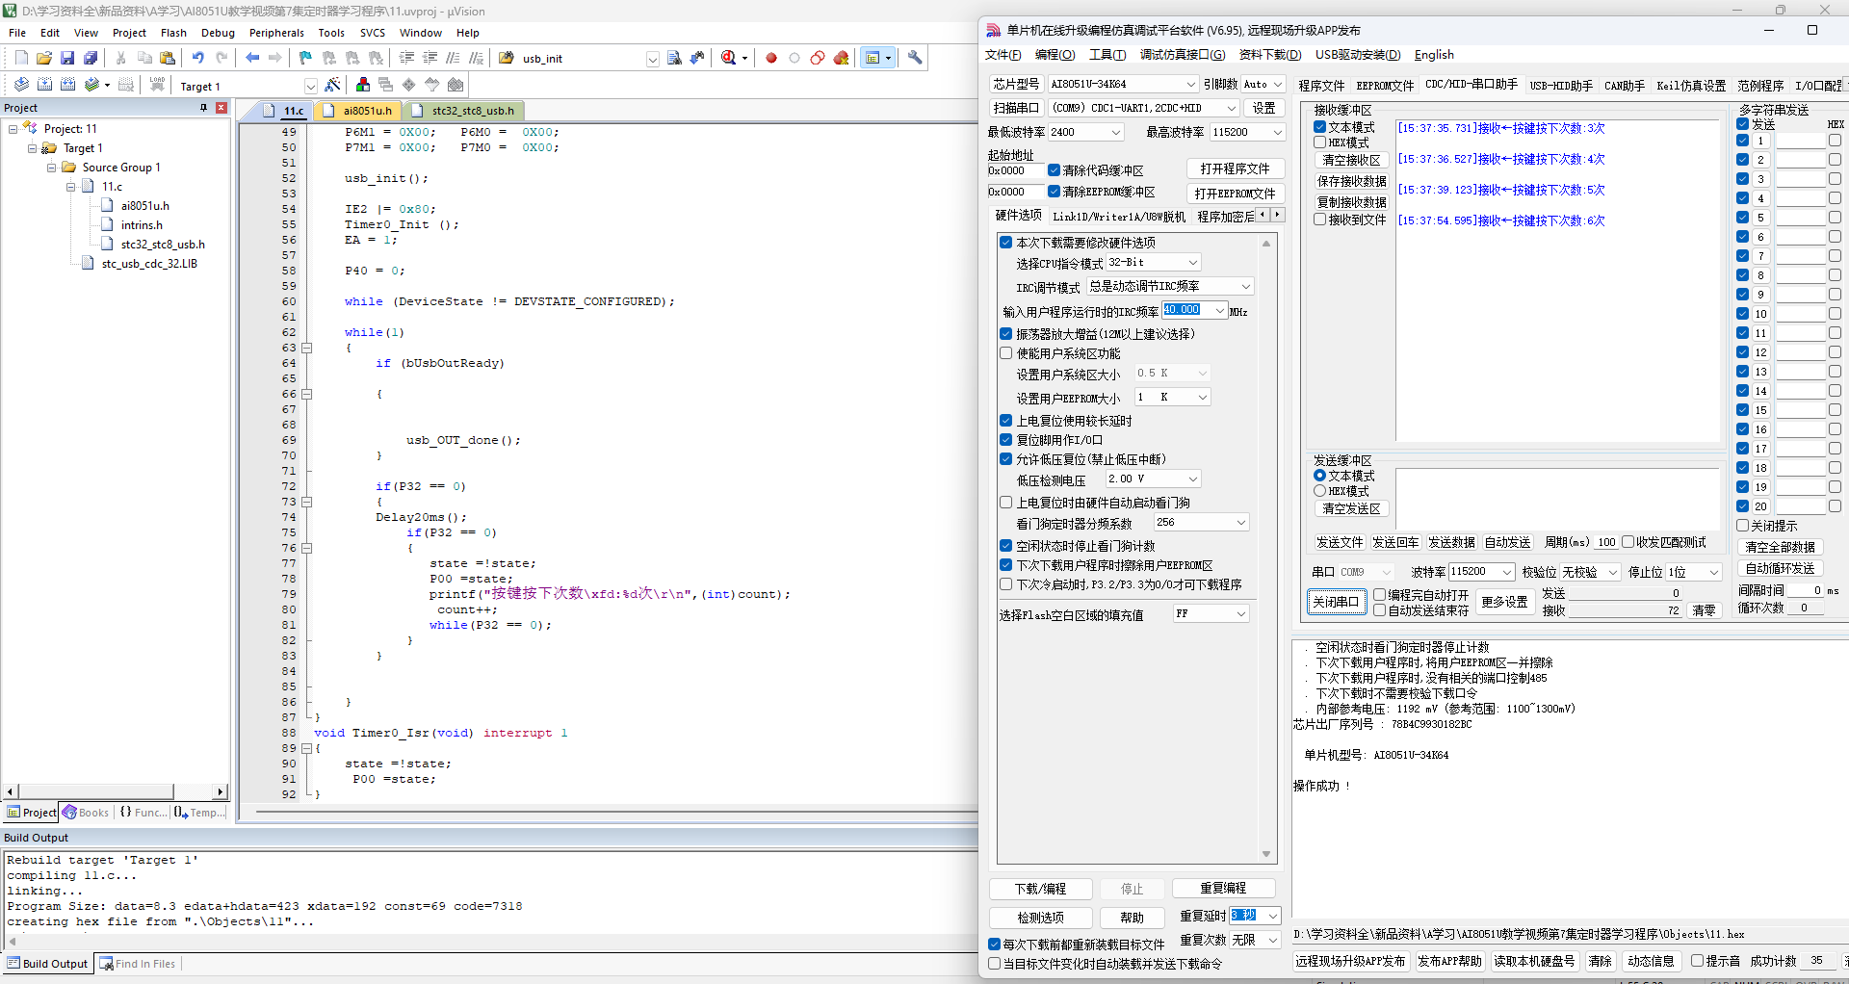The height and width of the screenshot is (984, 1849).
Task: Enable 使能用户系统区功能 checkbox
Action: click(1005, 353)
